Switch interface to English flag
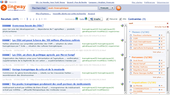Image resolution: width=170 pixels, height=95 pixels. click(6, 2)
